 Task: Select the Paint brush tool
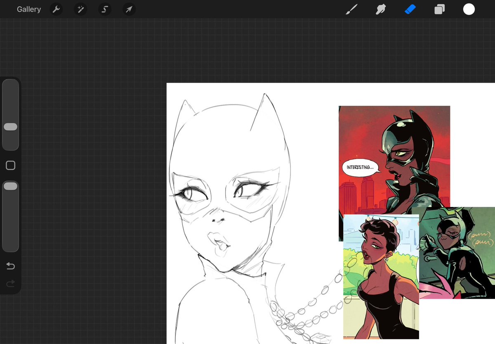click(x=351, y=9)
